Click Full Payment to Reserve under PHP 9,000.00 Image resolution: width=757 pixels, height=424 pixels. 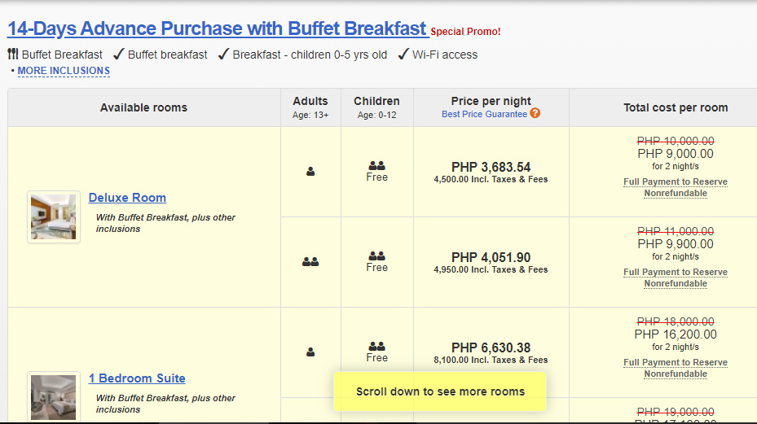(676, 181)
